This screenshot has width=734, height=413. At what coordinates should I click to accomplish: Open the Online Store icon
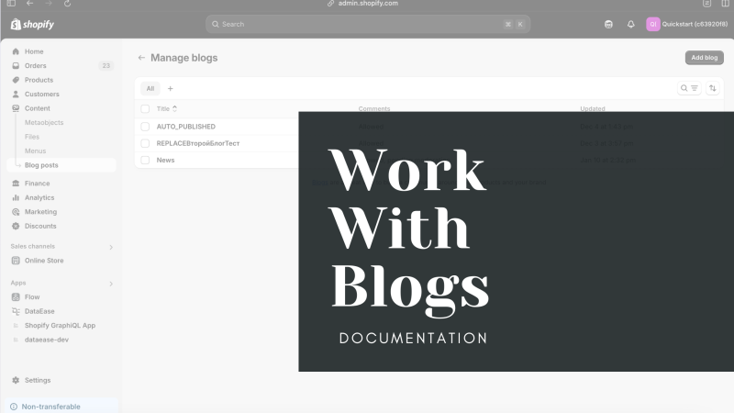point(16,261)
